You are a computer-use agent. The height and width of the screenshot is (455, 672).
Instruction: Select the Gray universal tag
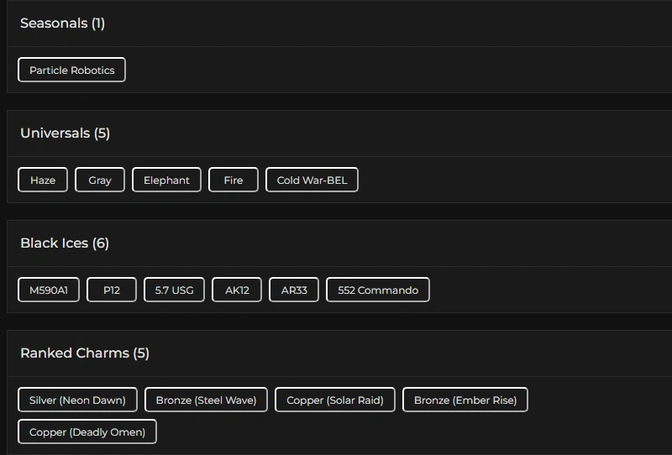[100, 180]
